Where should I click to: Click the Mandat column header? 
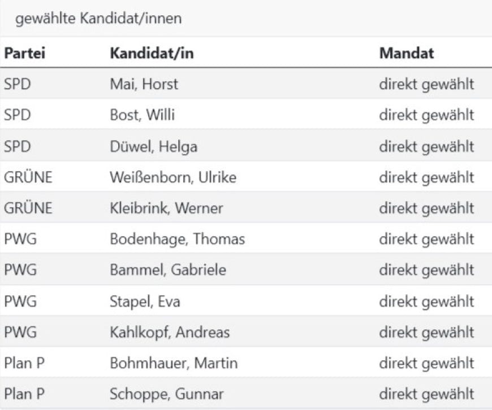[407, 54]
